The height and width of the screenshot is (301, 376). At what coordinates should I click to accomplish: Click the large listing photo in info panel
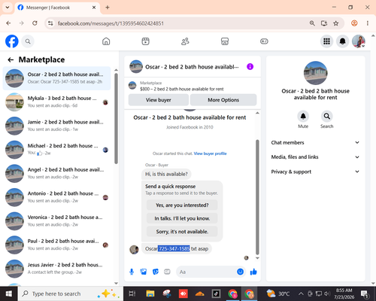click(x=315, y=73)
